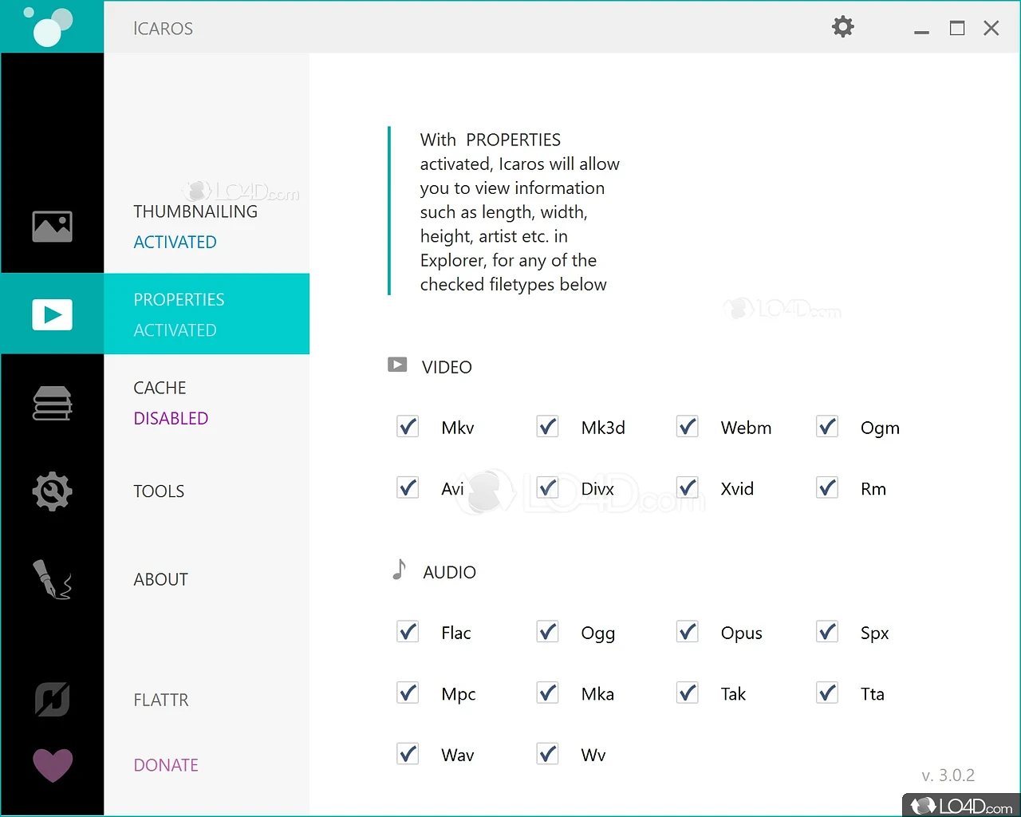1021x817 pixels.
Task: Click the purple donate heart icon
Action: [x=52, y=765]
